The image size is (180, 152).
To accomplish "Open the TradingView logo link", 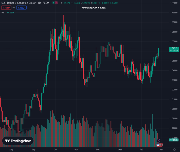I will [x=18, y=141].
